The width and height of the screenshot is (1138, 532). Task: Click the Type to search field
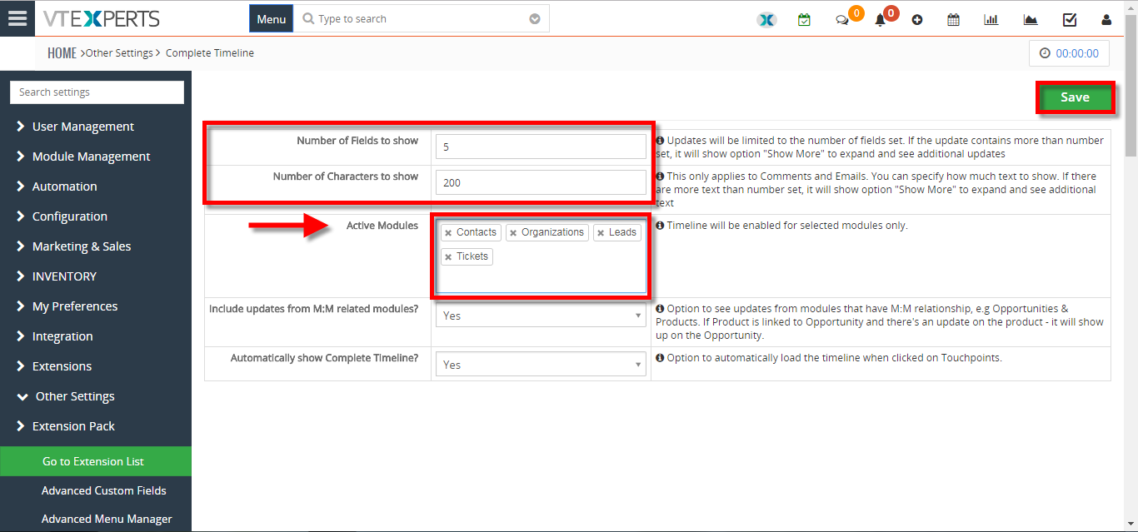click(422, 19)
